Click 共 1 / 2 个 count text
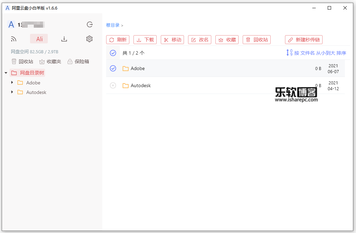The height and width of the screenshot is (233, 356). [x=133, y=53]
